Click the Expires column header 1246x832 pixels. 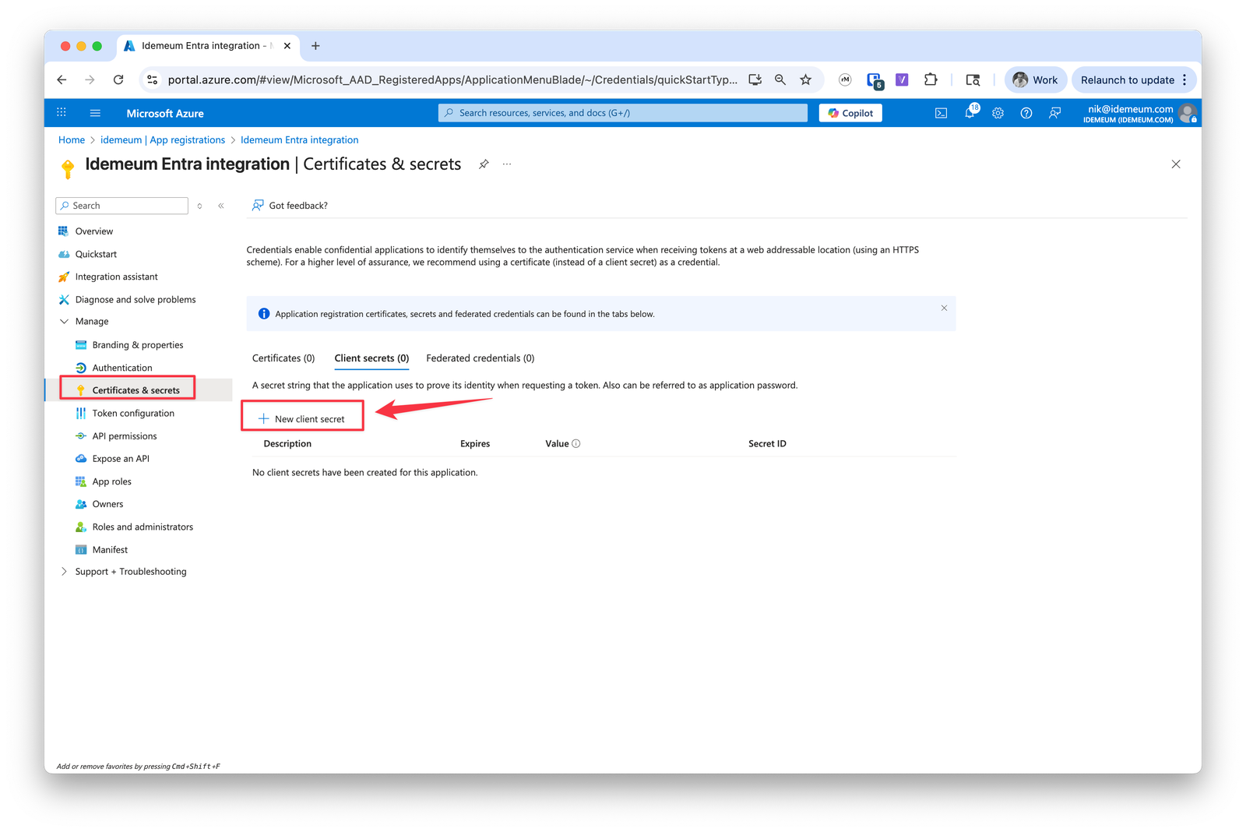[x=475, y=444]
